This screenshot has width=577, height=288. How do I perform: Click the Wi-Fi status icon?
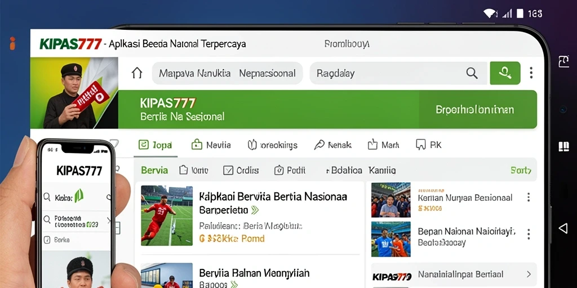(x=490, y=13)
